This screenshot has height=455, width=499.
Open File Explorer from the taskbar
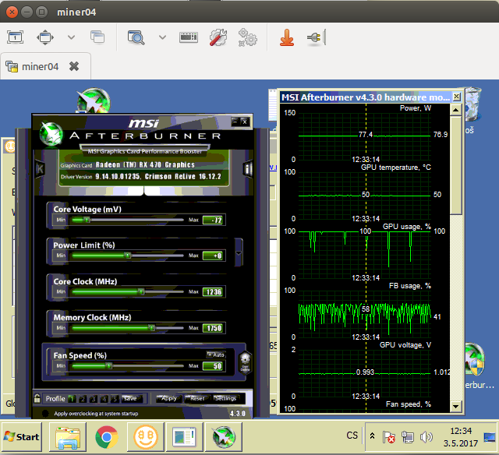[x=68, y=437]
